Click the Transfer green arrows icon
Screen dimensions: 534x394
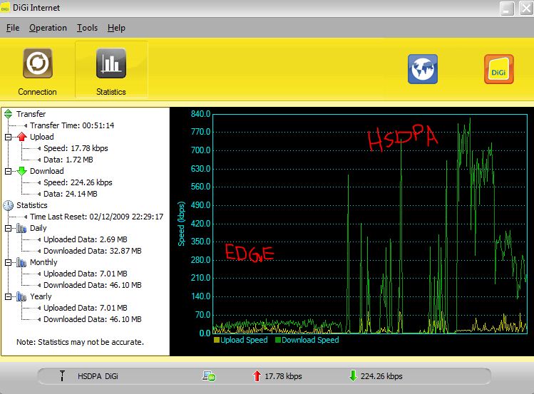point(9,114)
